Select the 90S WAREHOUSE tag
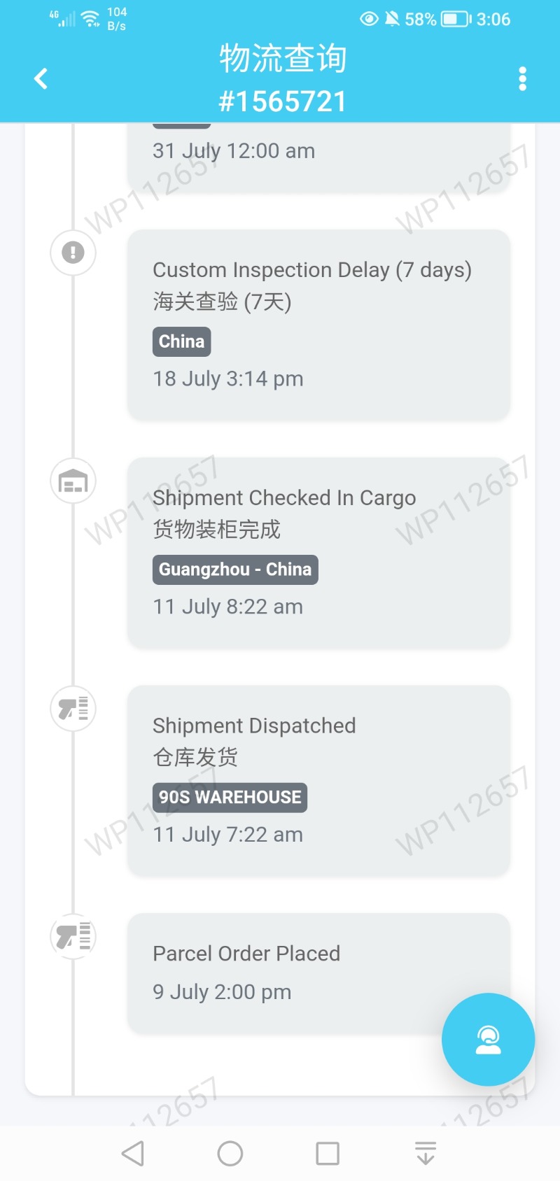560x1181 pixels. click(230, 798)
